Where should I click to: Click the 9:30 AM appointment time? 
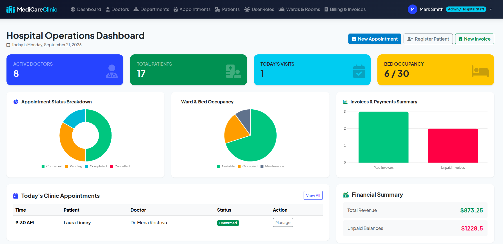25,223
